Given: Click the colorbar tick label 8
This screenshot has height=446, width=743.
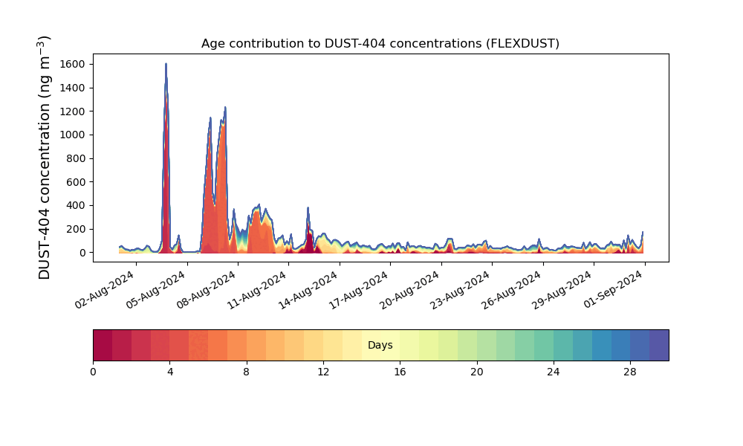Looking at the screenshot, I should coord(247,372).
